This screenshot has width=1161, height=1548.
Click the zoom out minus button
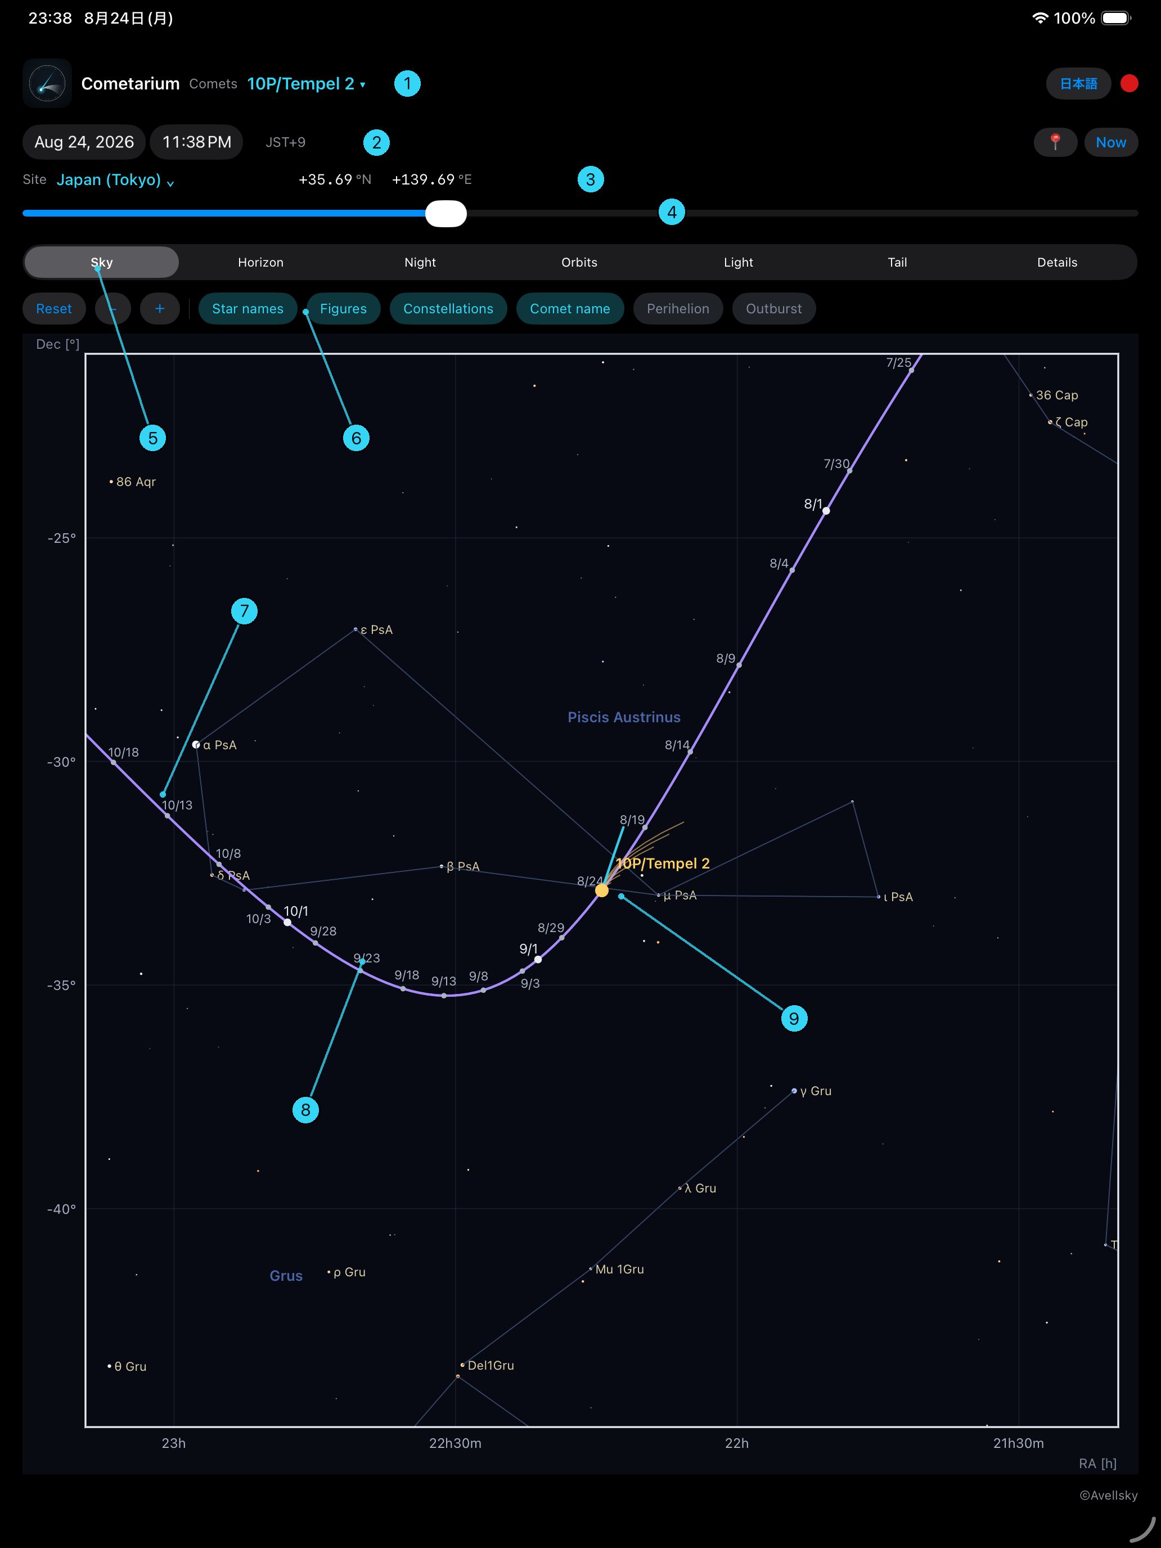click(x=112, y=309)
